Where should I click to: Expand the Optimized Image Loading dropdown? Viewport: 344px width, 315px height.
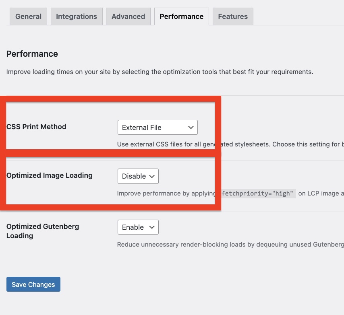[x=138, y=176]
